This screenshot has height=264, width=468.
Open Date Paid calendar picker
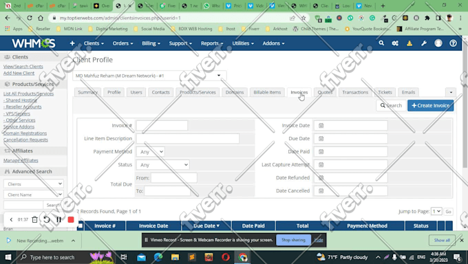[x=321, y=151]
